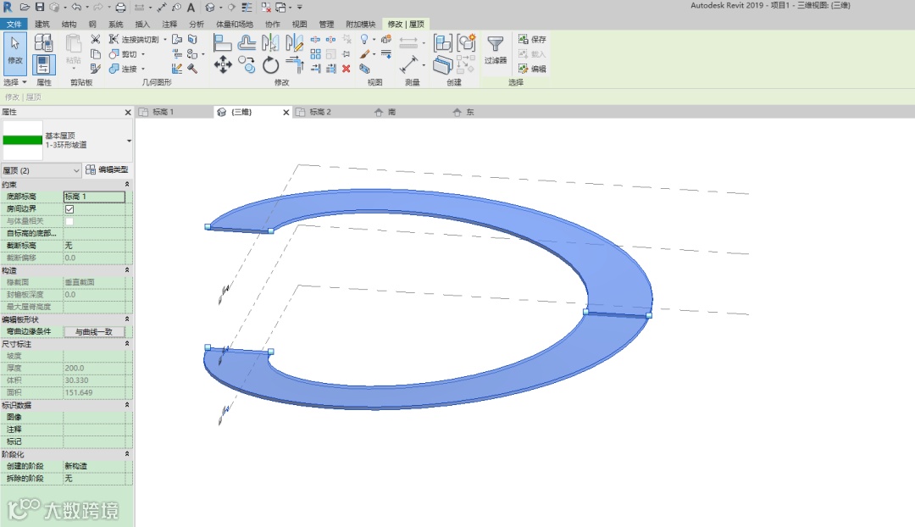Collapse the 阶段化 section
This screenshot has width=915, height=527.
click(x=127, y=454)
